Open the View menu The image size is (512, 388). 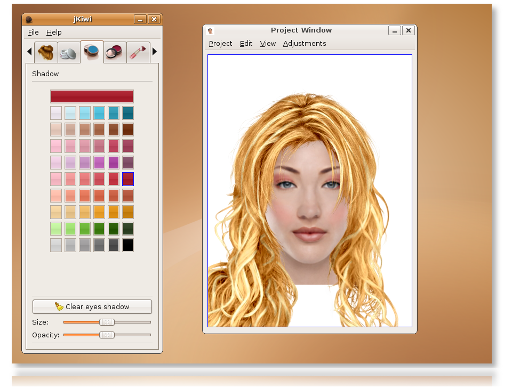(268, 43)
